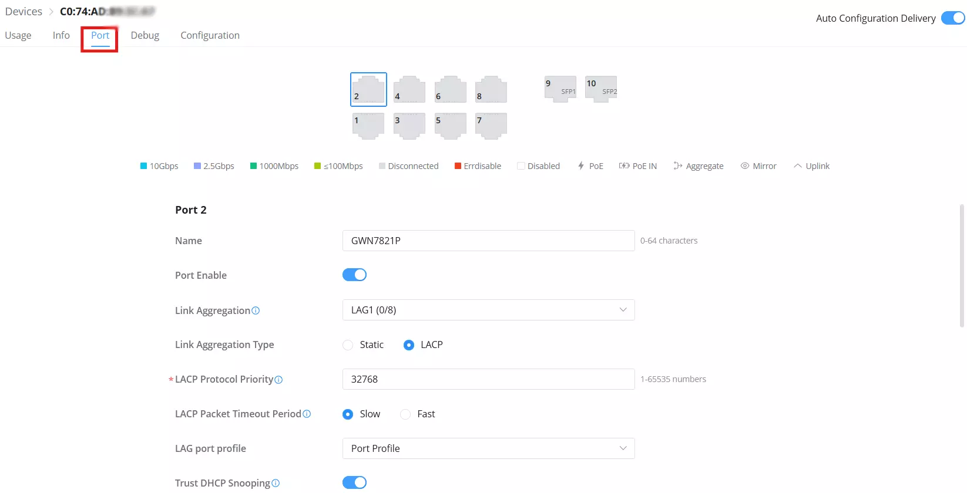Viewport: 967px width, 493px height.
Task: Select port 5 icon in the port diagram
Action: [x=451, y=126]
